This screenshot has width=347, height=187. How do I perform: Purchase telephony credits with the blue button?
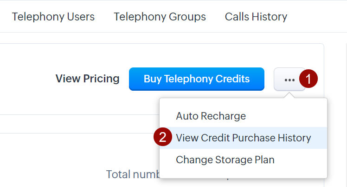pyautogui.click(x=196, y=79)
